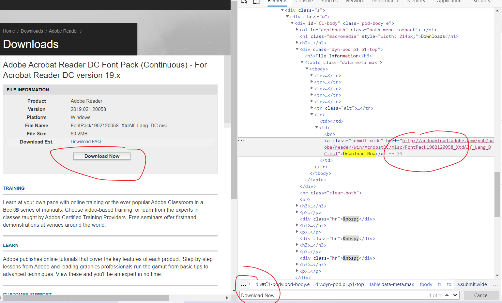Open the Download FAQ link
The width and height of the screenshot is (502, 303).
85,141
